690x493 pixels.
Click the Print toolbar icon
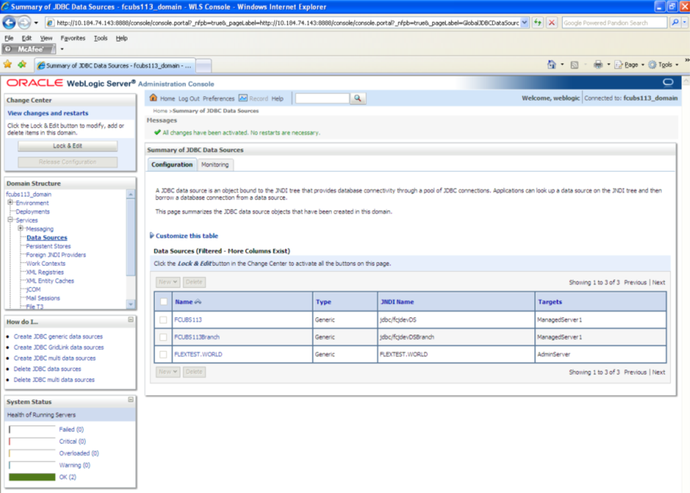[x=598, y=64]
